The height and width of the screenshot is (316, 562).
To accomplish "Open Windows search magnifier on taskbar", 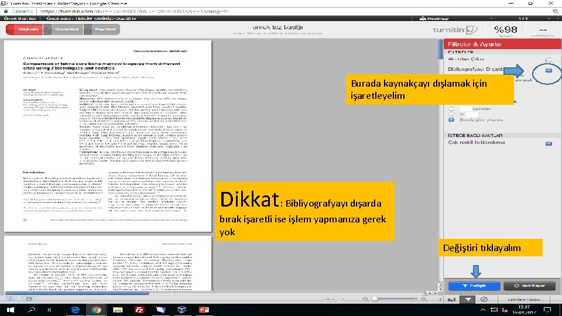I will [x=32, y=310].
